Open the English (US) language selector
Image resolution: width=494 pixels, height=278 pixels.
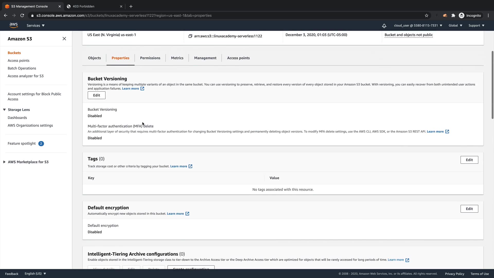(35, 274)
